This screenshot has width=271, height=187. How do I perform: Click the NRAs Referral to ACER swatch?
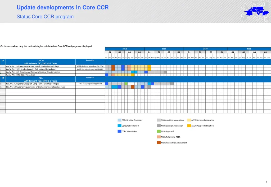pyautogui.click(x=159, y=137)
